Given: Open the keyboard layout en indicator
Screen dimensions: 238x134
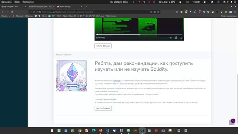Looking at the screenshot, I should tap(218, 2).
